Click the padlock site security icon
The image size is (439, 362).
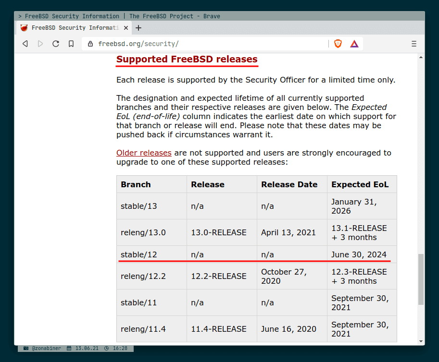pos(90,44)
